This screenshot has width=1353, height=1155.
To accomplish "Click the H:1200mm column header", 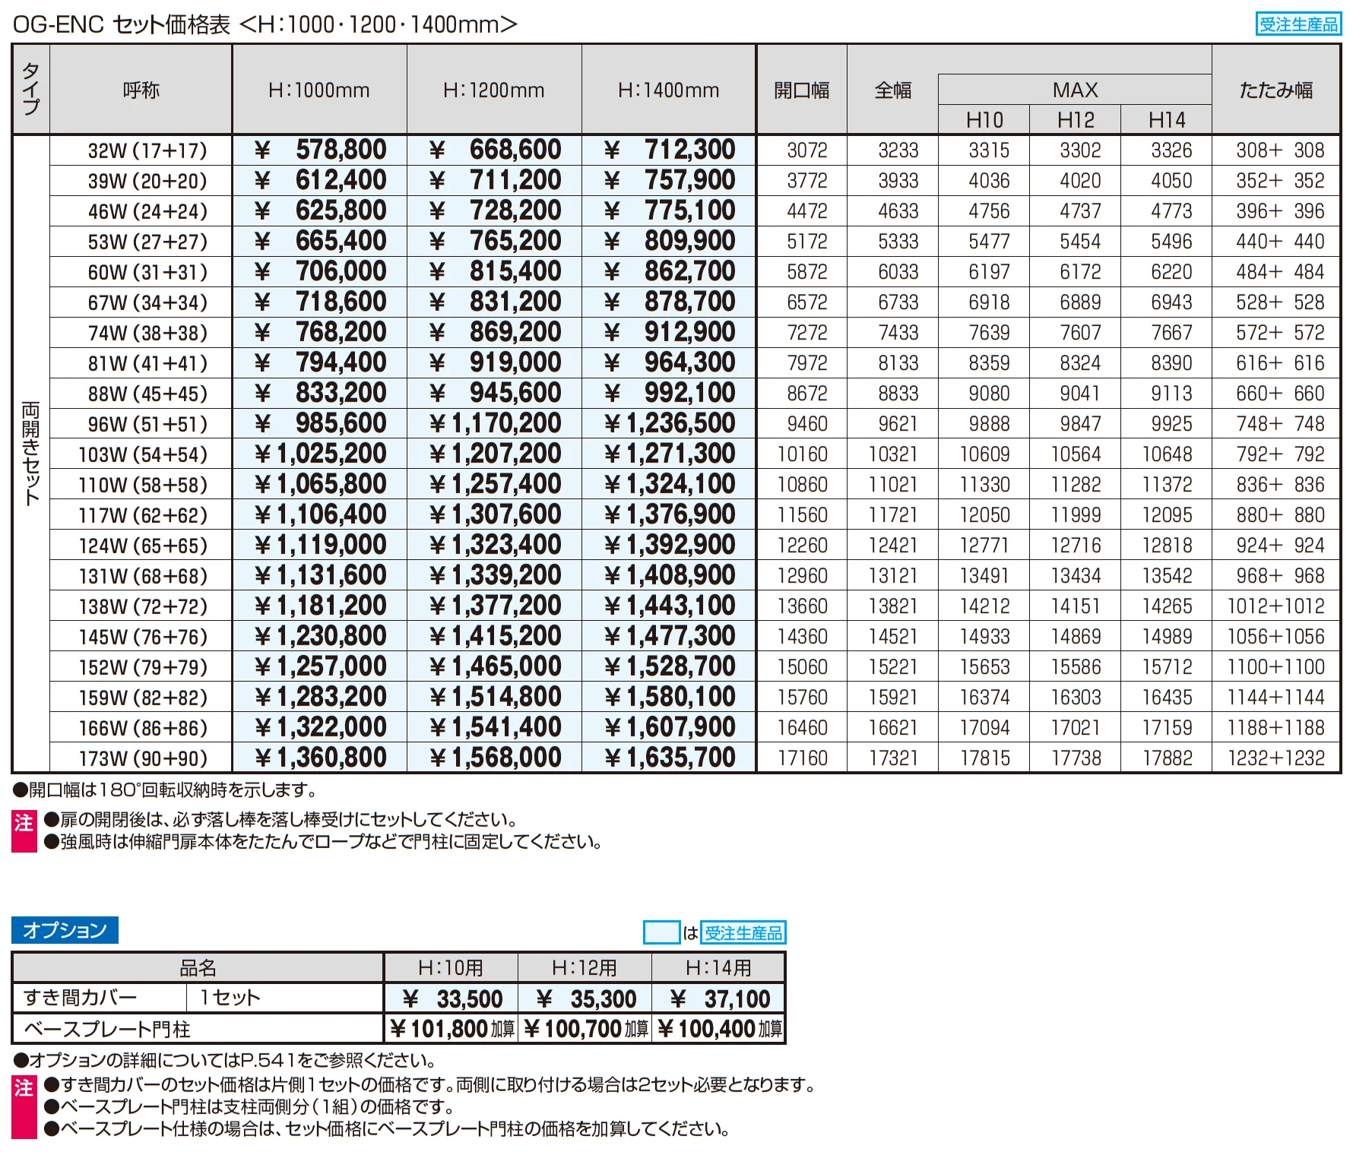I will coord(494,90).
